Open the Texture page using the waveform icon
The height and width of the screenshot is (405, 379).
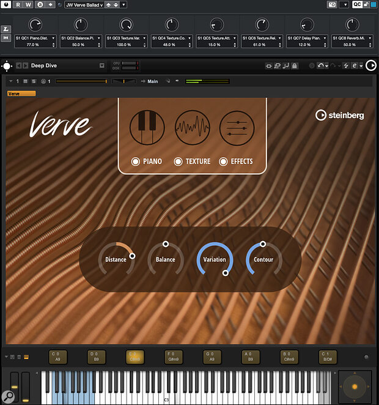(x=192, y=127)
